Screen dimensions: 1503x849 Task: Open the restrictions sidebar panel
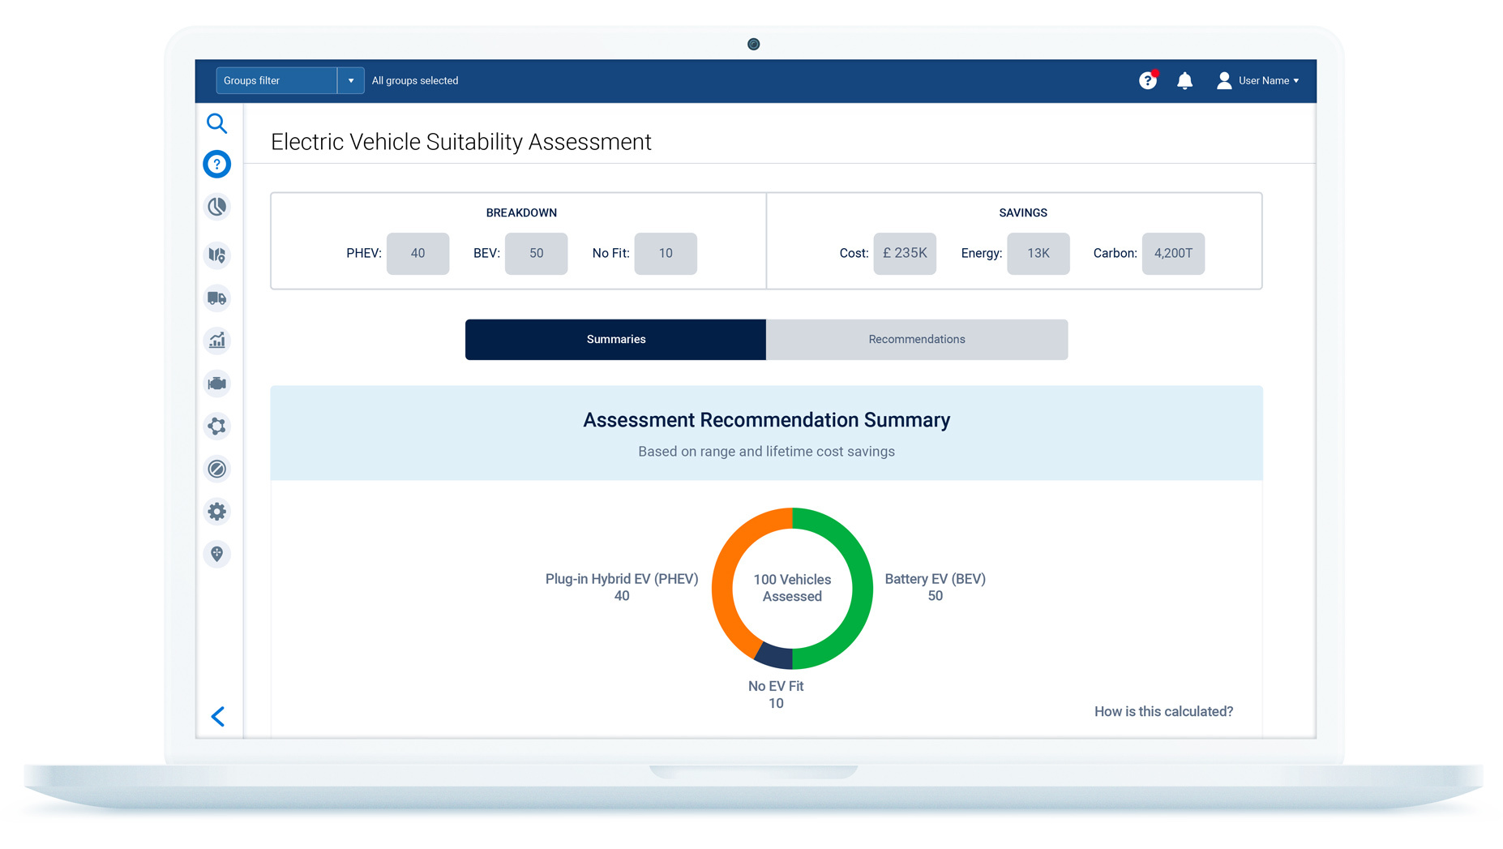(x=216, y=469)
